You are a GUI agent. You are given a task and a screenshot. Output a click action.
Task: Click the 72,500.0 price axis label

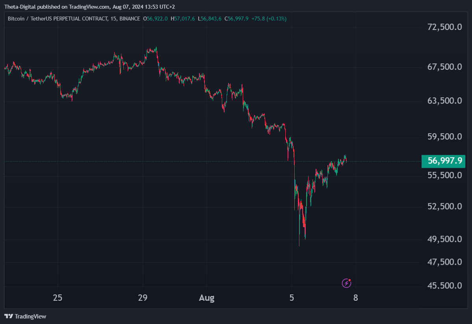pyautogui.click(x=444, y=27)
